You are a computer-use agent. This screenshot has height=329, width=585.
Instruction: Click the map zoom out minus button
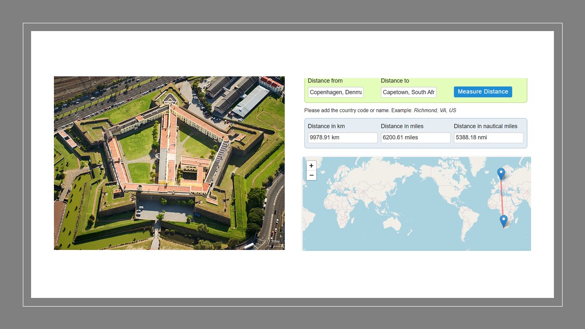(x=311, y=175)
